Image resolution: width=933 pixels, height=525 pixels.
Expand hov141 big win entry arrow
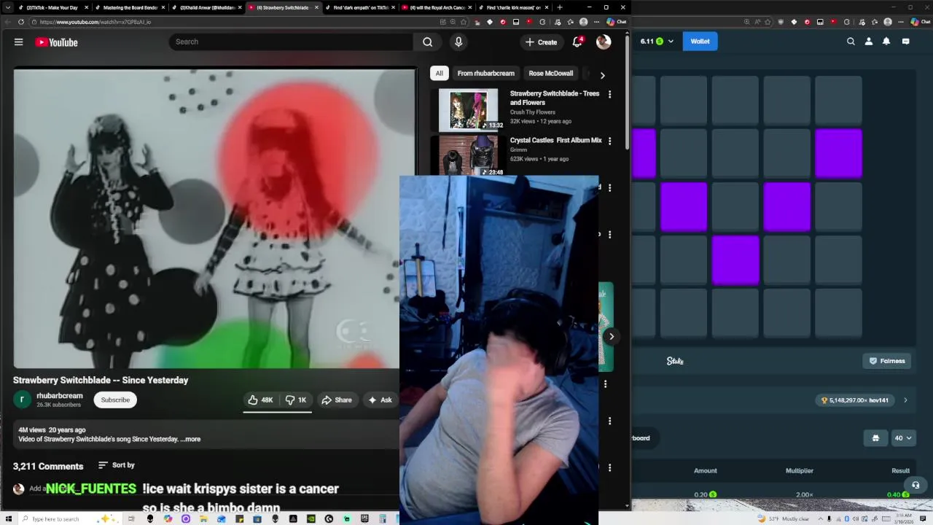click(x=905, y=400)
